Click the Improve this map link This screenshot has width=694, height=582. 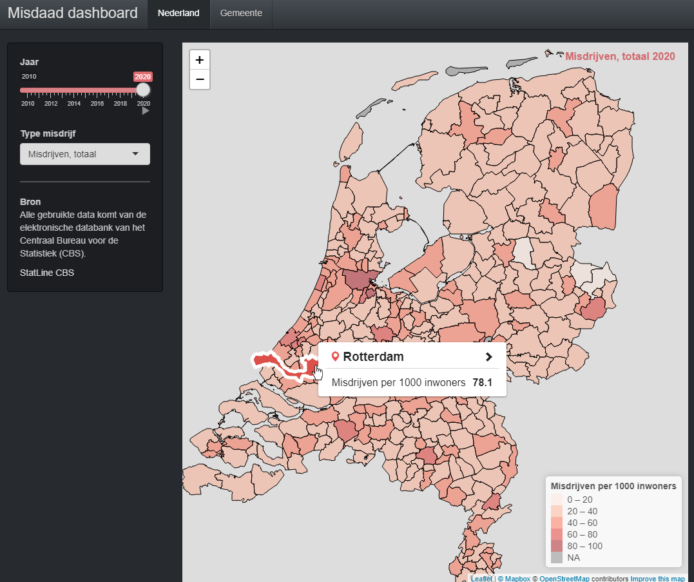657,578
